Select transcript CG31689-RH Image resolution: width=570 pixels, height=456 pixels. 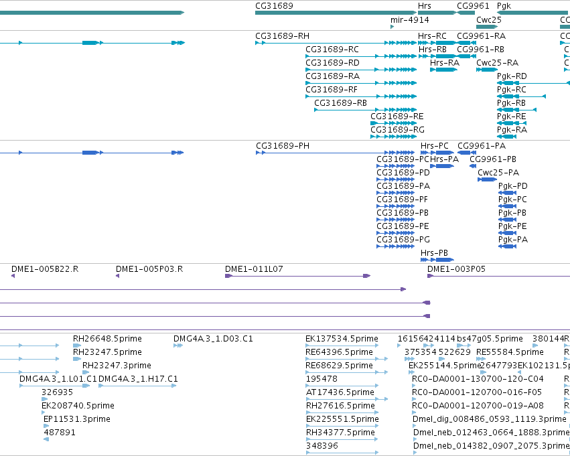point(336,43)
